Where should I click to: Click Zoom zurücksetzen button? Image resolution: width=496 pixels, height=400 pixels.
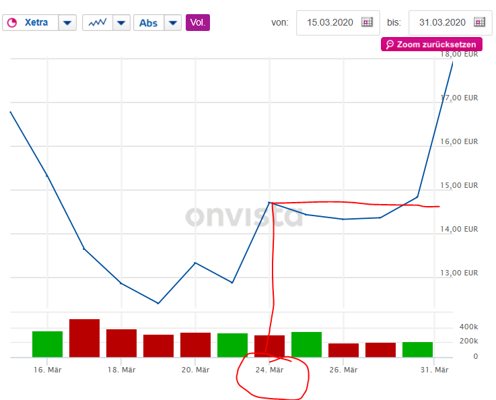(x=431, y=44)
